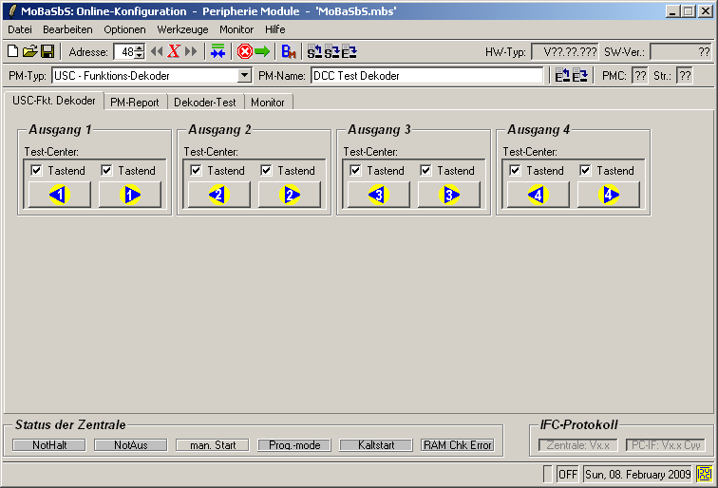This screenshot has height=488, width=718.
Task: Click the BM toolbar icon
Action: click(289, 51)
